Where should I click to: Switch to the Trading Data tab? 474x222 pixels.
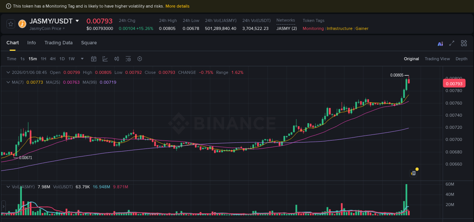click(x=58, y=43)
